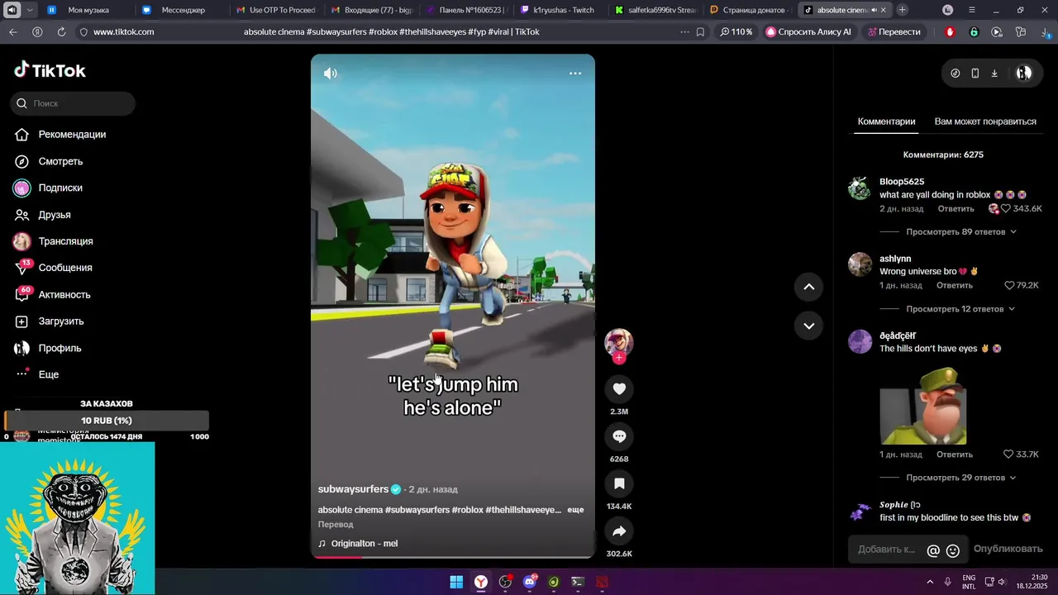Open Discord from the taskbar

[529, 582]
